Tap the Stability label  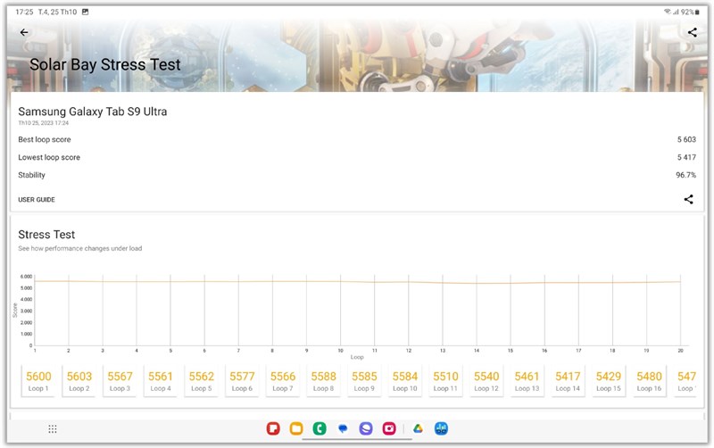(31, 175)
